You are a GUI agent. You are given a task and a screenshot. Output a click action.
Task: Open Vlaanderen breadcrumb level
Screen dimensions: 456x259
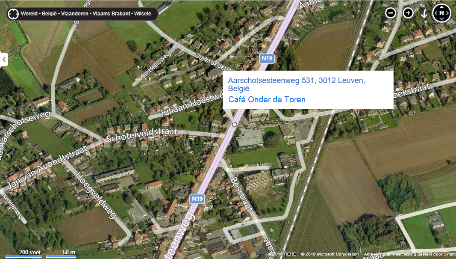coord(74,14)
